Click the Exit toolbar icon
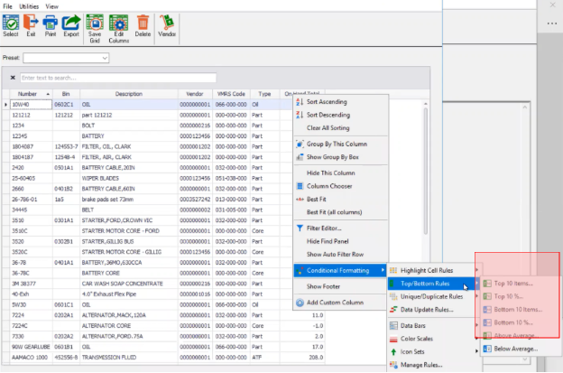 click(x=31, y=23)
